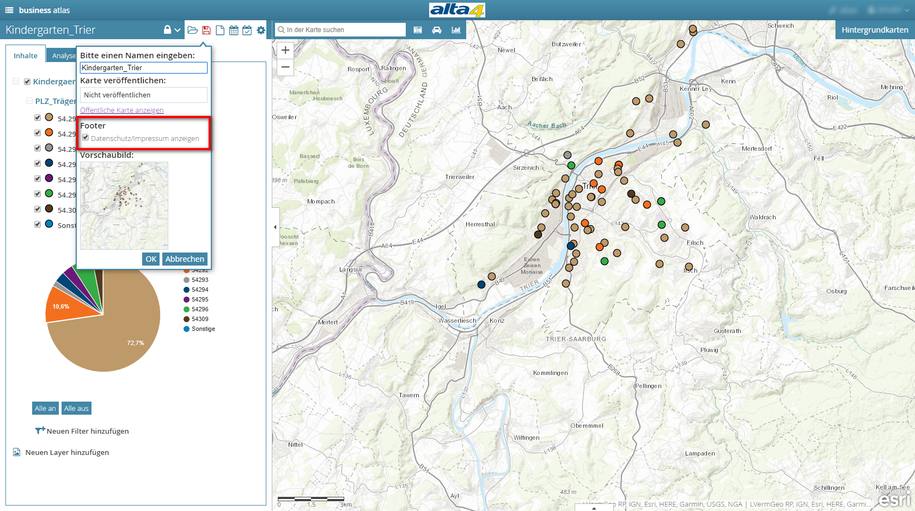Click the tan color swatch in legend
This screenshot has width=915, height=511.
[49, 117]
